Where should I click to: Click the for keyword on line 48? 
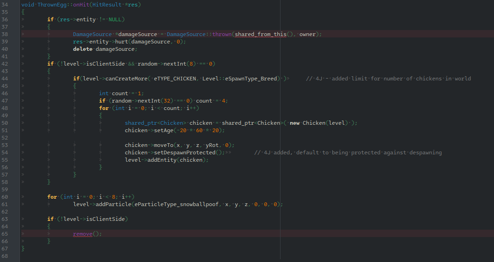tap(104, 108)
